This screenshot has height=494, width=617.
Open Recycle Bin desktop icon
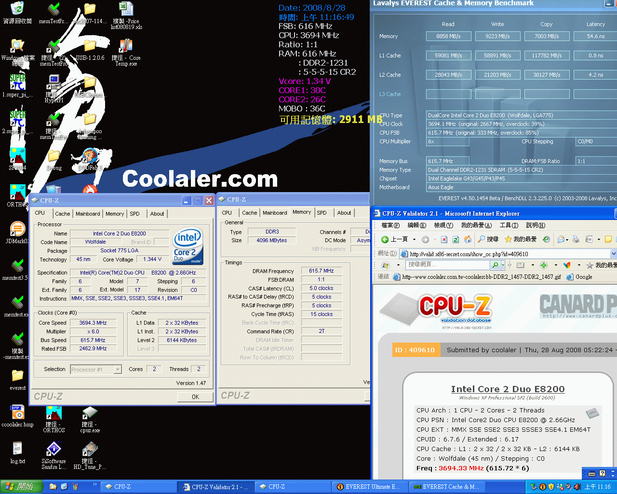tap(18, 13)
